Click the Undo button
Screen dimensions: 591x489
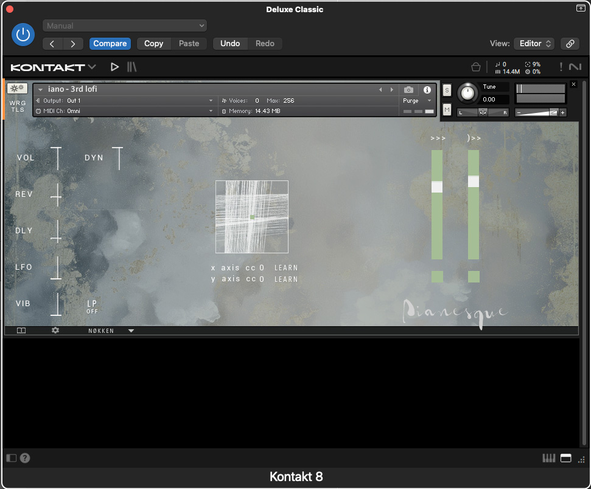coord(230,44)
